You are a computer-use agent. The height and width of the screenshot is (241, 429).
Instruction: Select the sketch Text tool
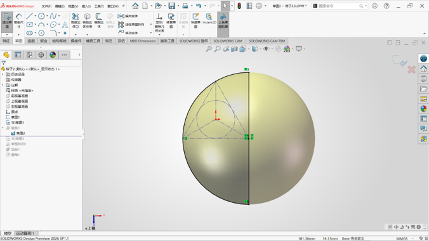[65, 25]
